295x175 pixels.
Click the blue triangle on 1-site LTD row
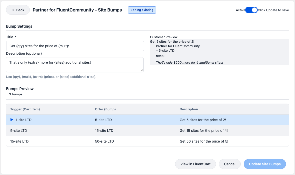point(12,120)
